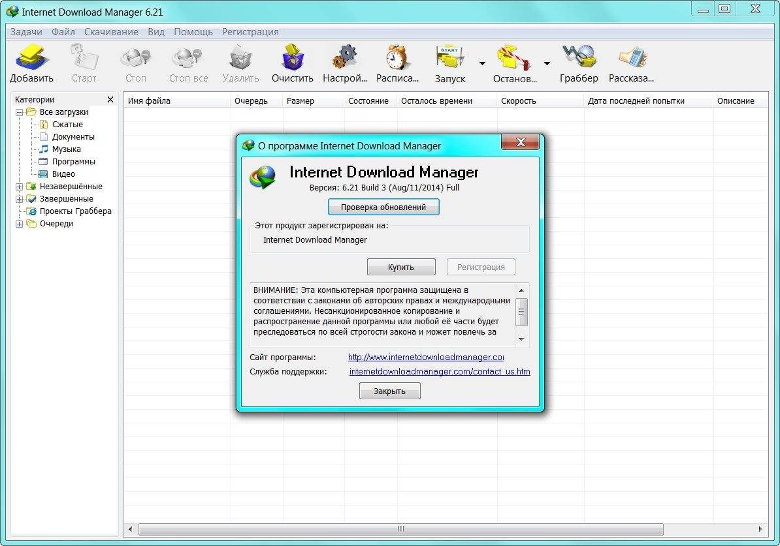Viewport: 780px width, 546px height.
Task: Open the Задачи menu
Action: [x=26, y=32]
